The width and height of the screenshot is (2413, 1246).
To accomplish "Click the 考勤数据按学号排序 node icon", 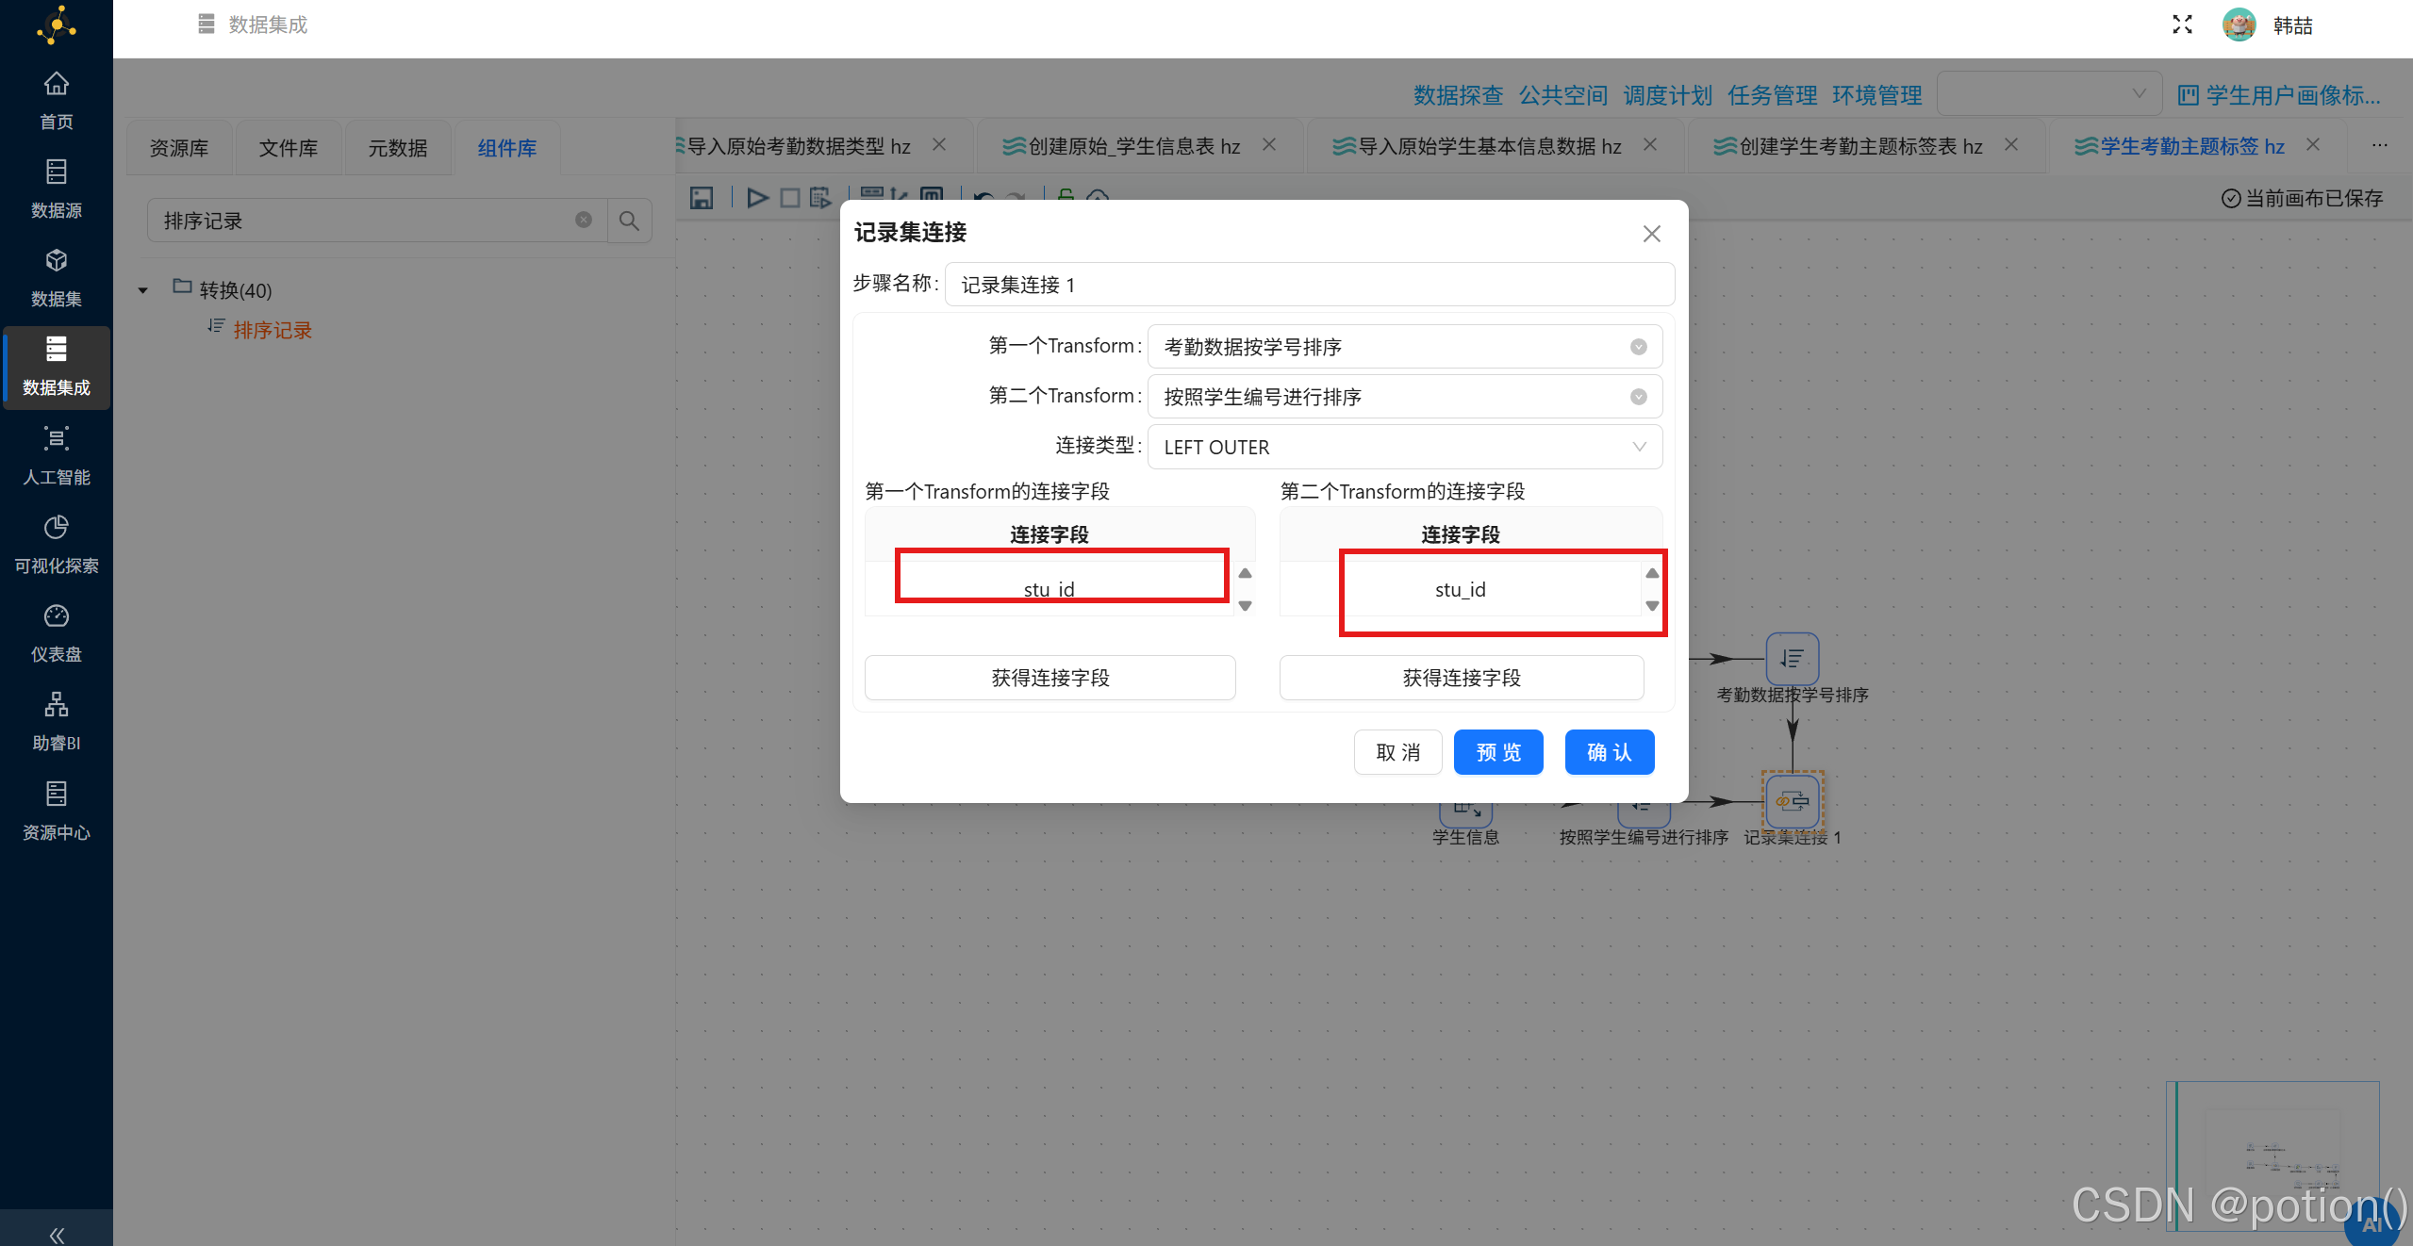I will click(x=1793, y=659).
